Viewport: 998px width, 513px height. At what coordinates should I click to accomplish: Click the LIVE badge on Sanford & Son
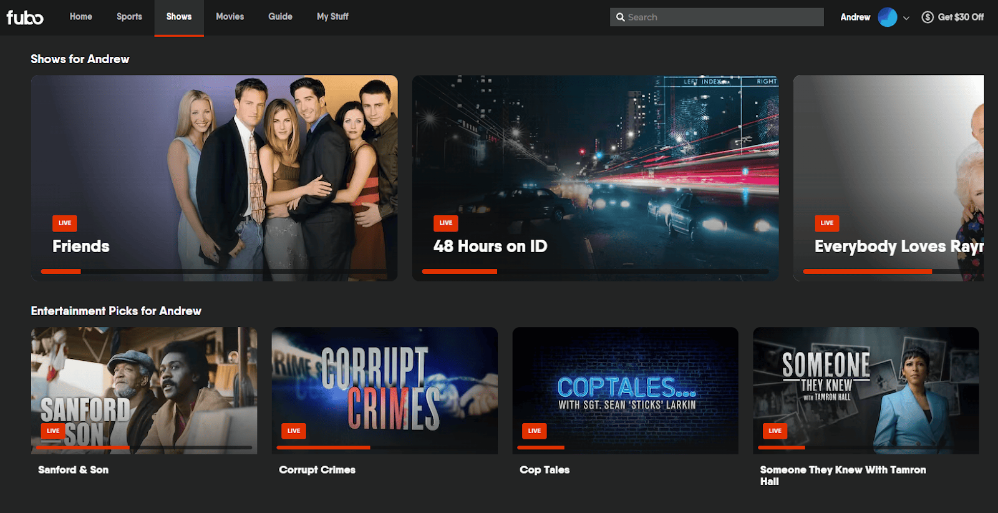[x=53, y=431]
